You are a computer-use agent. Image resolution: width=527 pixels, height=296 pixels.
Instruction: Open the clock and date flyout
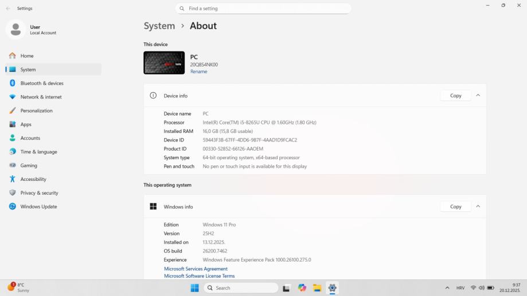click(510, 287)
